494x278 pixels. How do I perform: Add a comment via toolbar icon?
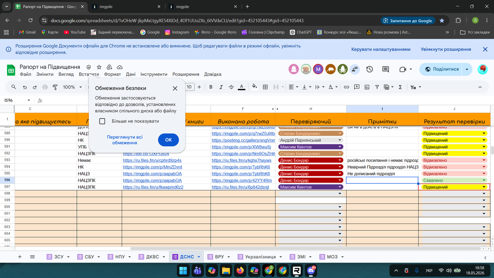pos(357,87)
